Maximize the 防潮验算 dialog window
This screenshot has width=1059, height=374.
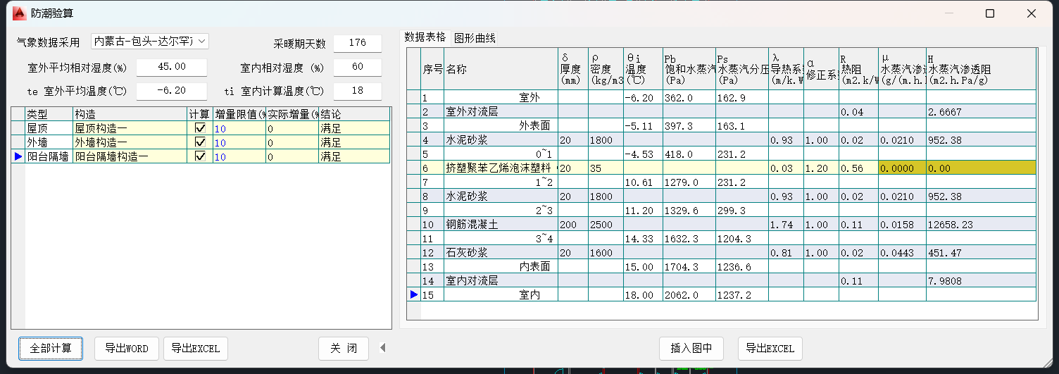pyautogui.click(x=990, y=13)
